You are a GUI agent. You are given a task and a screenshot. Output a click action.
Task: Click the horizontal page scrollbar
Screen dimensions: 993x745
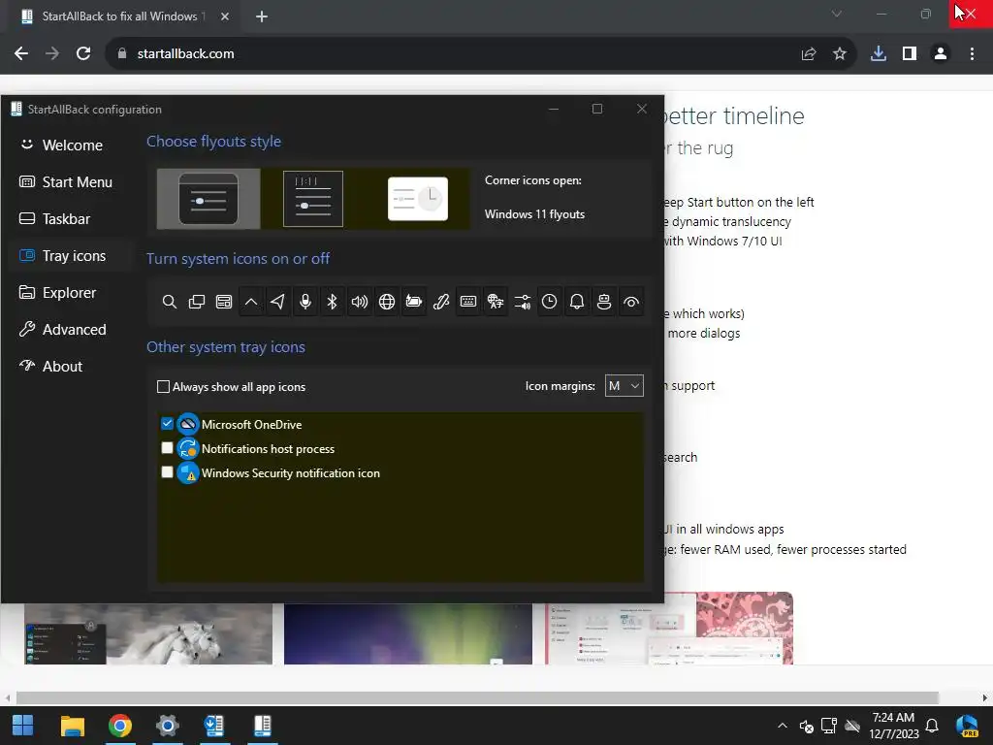coord(477,697)
